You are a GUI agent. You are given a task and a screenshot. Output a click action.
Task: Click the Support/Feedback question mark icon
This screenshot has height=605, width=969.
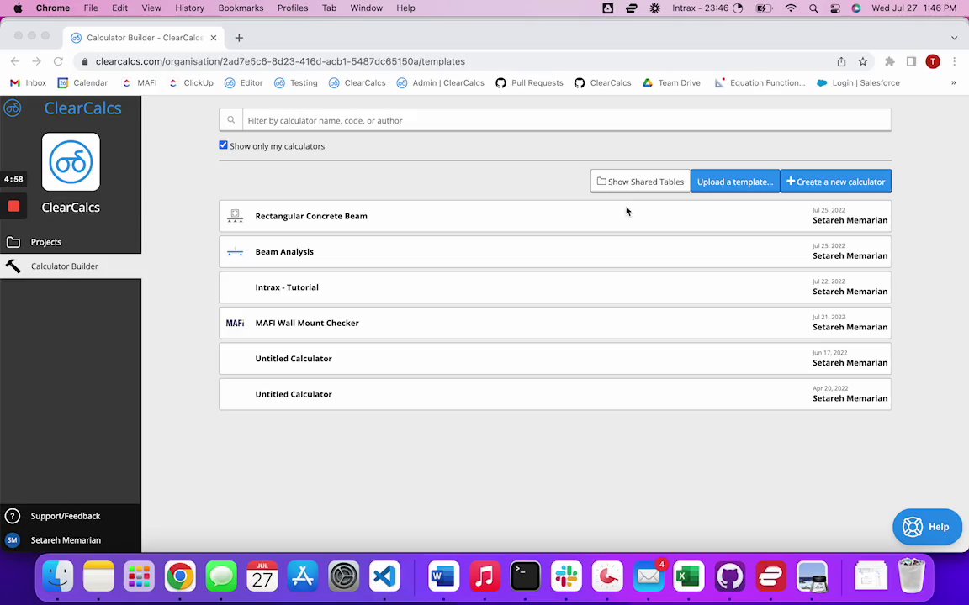click(x=13, y=516)
